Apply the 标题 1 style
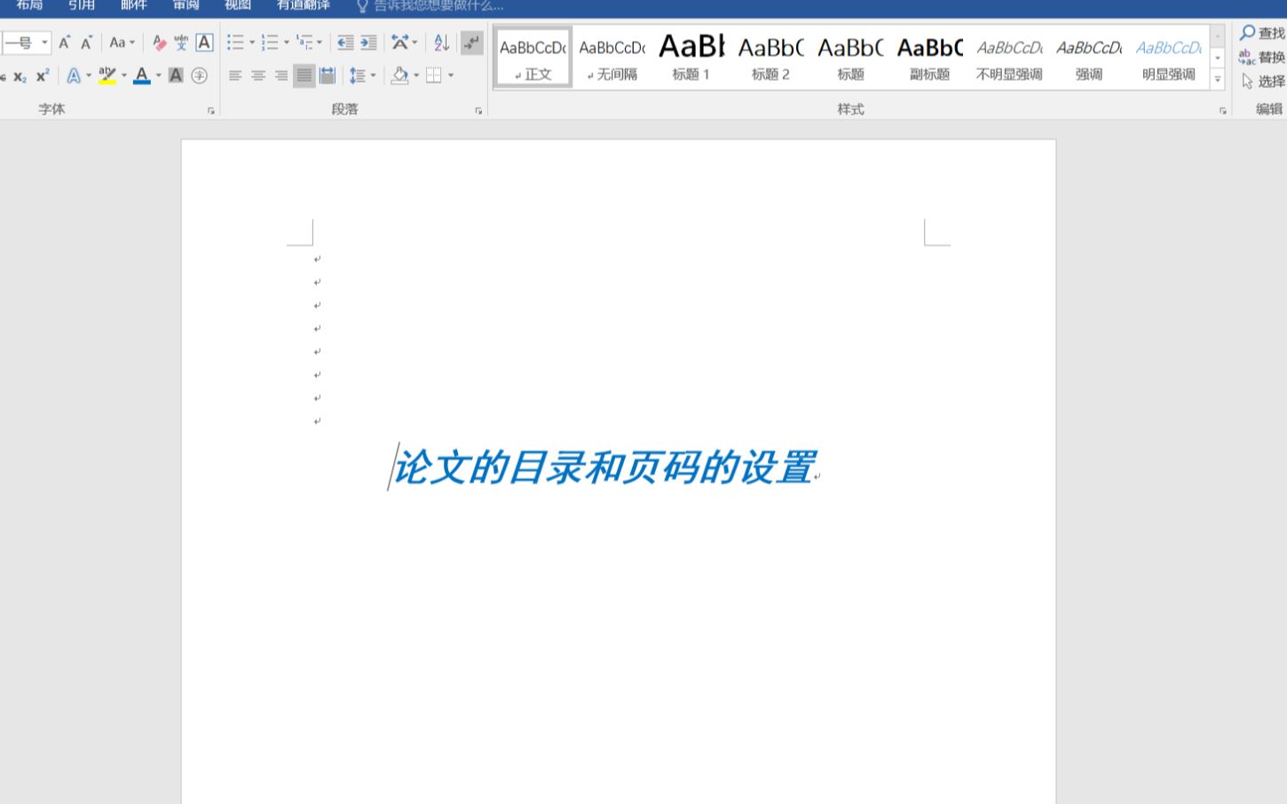Image resolution: width=1287 pixels, height=804 pixels. 691,57
